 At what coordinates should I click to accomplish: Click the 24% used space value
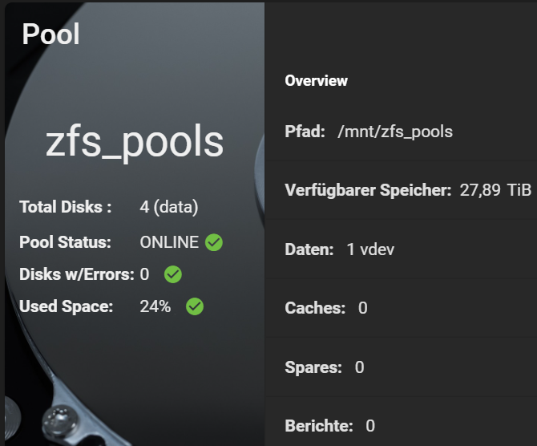point(155,306)
